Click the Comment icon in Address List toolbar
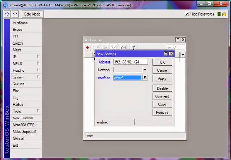The width and height of the screenshot is (231, 160). coord(123,47)
